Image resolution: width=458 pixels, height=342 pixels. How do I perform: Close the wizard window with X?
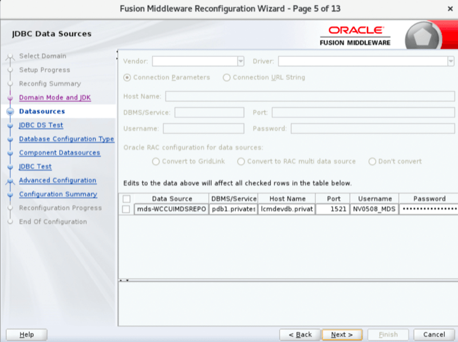450,9
